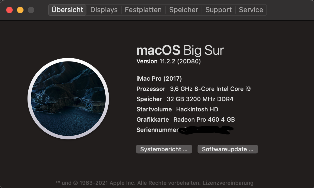Close the About This Mac window
This screenshot has width=314, height=188.
click(x=9, y=10)
